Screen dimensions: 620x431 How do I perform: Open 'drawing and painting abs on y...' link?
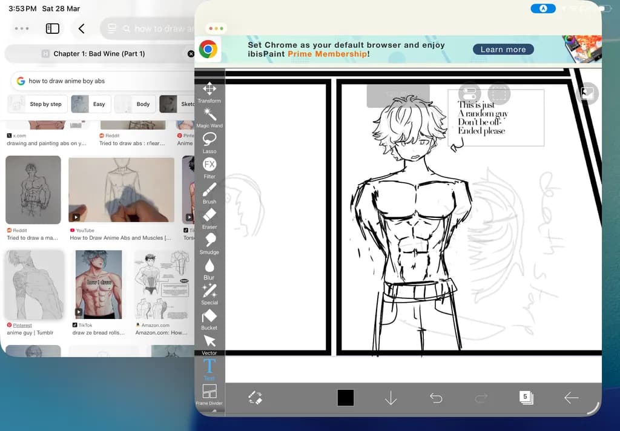pos(47,143)
